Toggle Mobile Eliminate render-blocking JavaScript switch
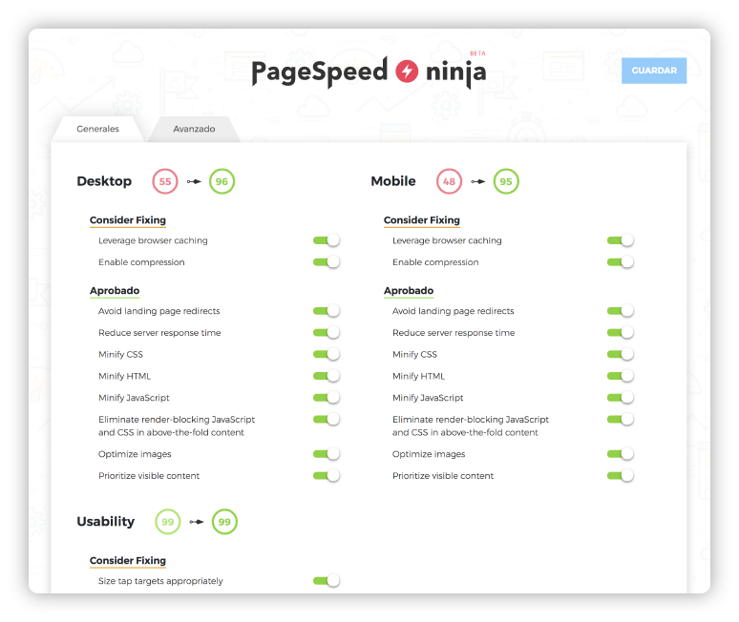 [x=621, y=419]
